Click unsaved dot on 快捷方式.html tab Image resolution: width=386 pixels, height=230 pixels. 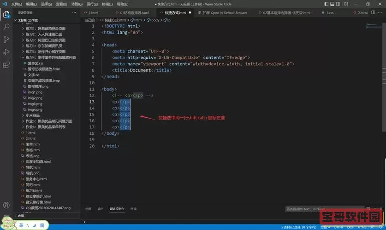click(x=190, y=12)
